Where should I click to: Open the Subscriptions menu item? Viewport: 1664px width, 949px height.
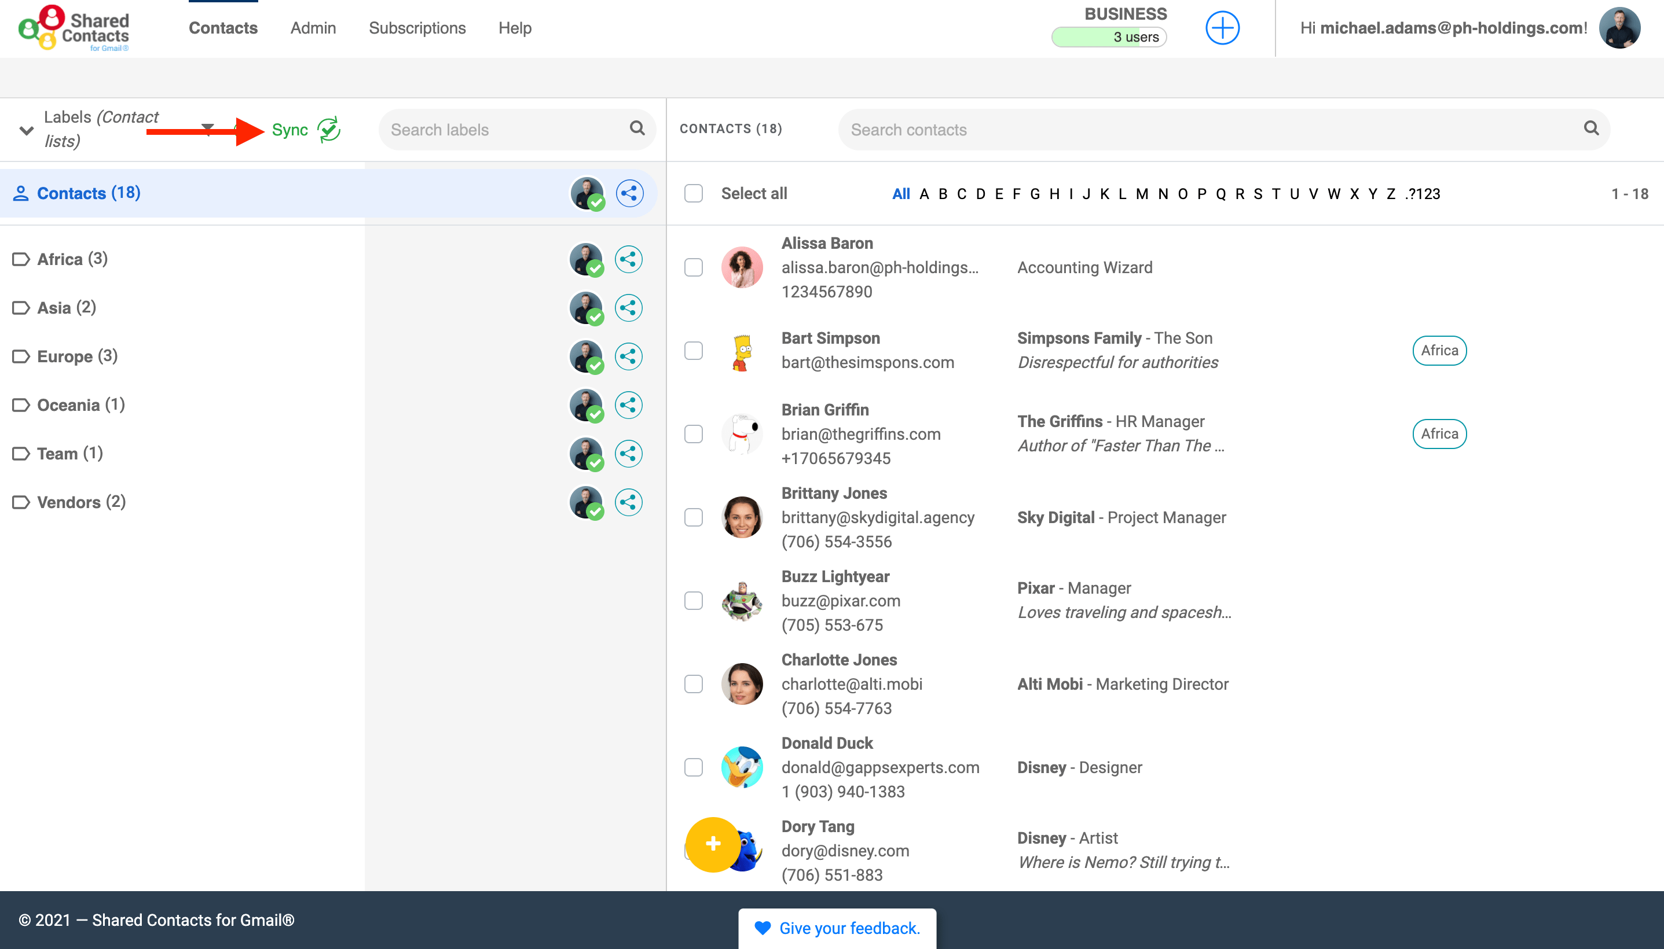tap(417, 28)
